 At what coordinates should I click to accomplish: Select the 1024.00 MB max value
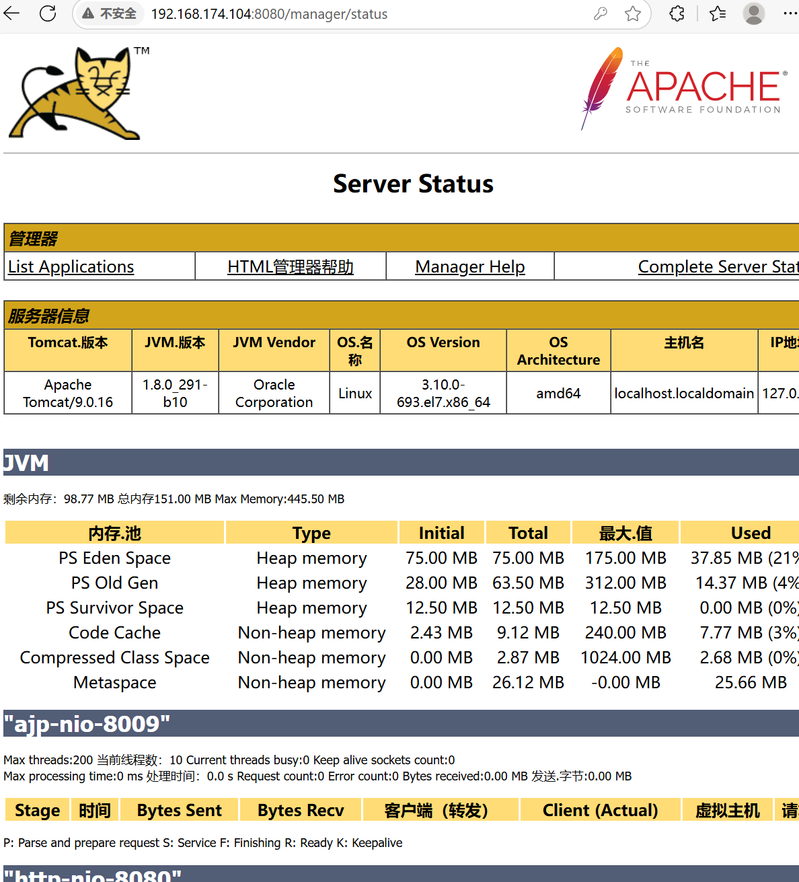pos(625,657)
